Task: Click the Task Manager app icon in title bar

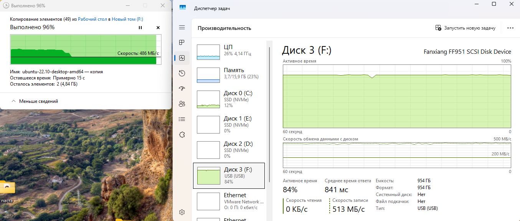Action: point(183,8)
